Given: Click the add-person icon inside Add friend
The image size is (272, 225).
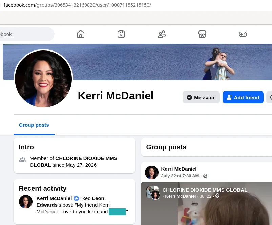Looking at the screenshot, I should 229,97.
